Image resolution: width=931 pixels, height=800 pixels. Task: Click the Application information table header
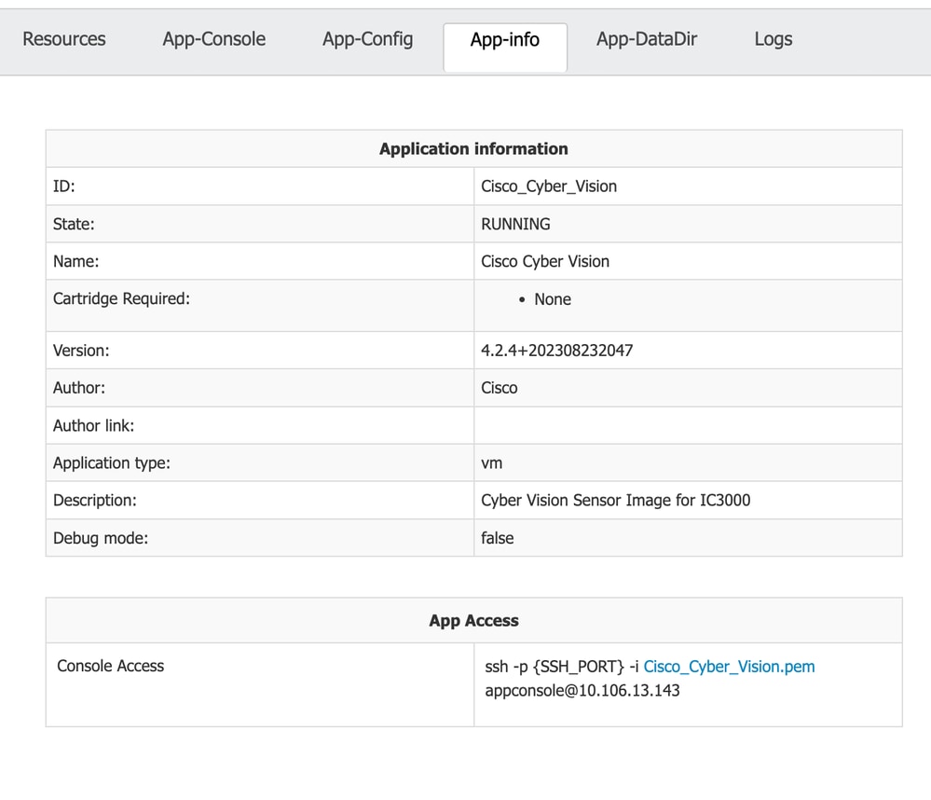tap(473, 148)
